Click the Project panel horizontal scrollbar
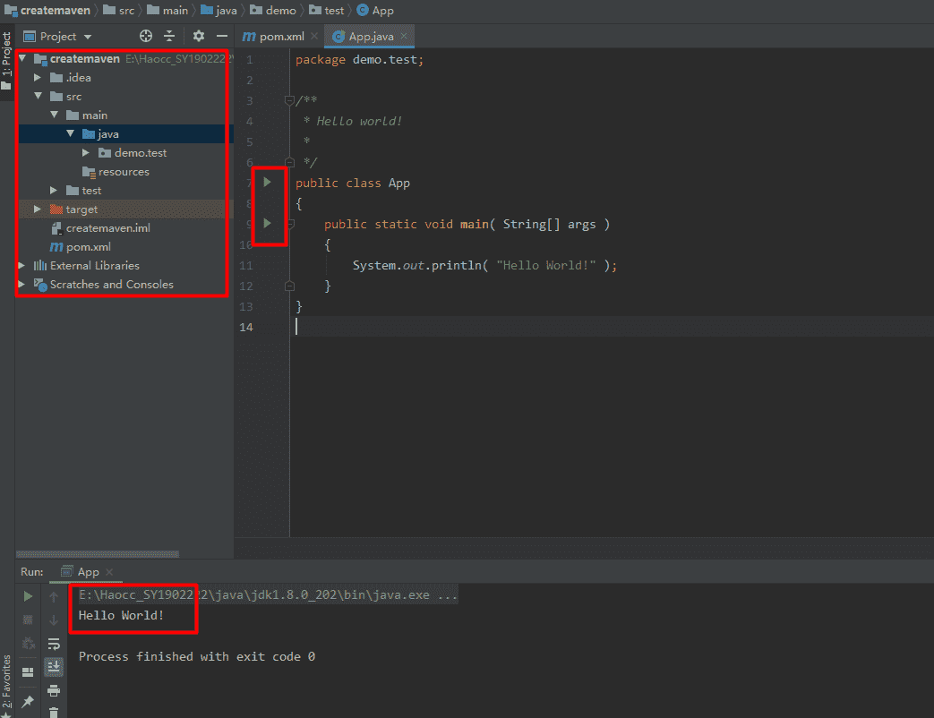The height and width of the screenshot is (718, 934). [97, 554]
